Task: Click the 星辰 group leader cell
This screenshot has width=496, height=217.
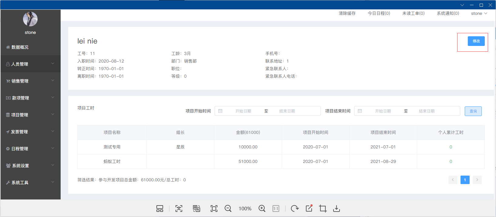Action: pos(180,147)
